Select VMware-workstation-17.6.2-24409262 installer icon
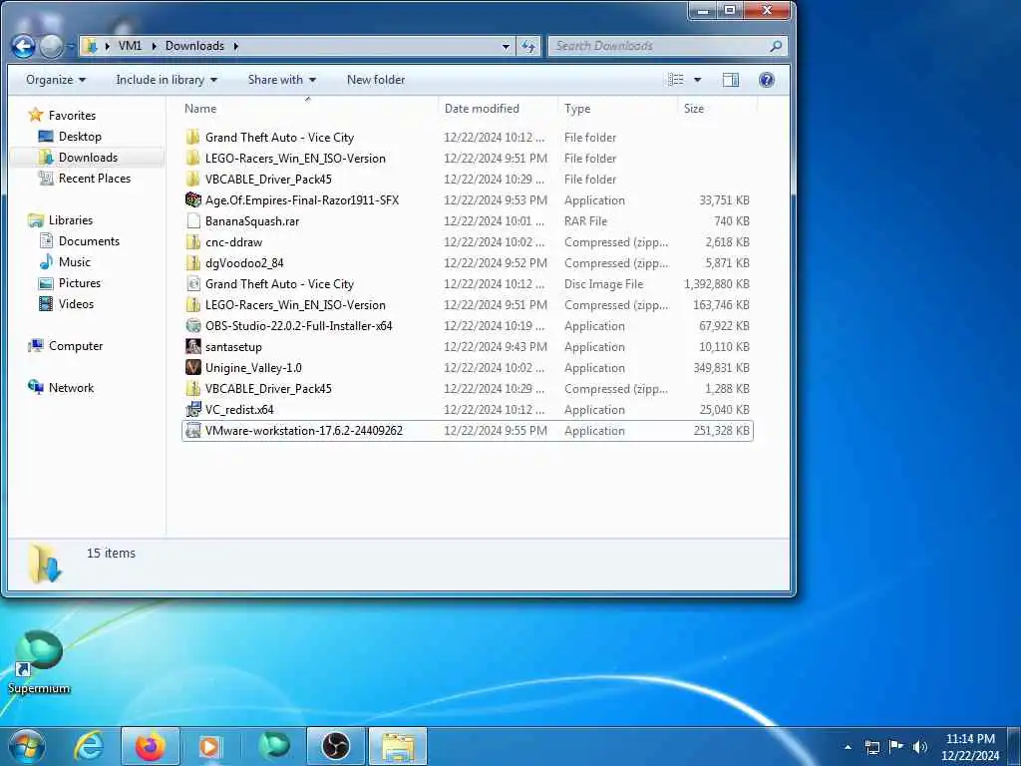The image size is (1021, 766). [192, 431]
